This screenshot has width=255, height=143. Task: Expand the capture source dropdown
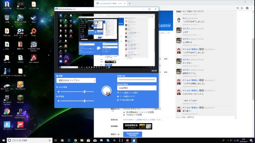click(76, 80)
